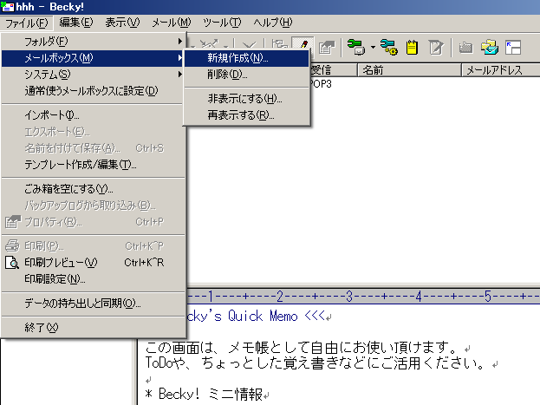This screenshot has width=540, height=405.
Task: Choose 新規作成(N)... in the submenu
Action: coord(246,58)
